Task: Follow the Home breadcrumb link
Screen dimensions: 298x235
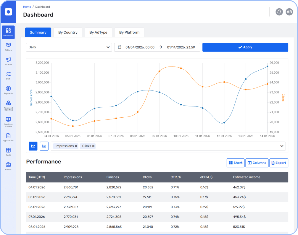Action: click(27, 7)
